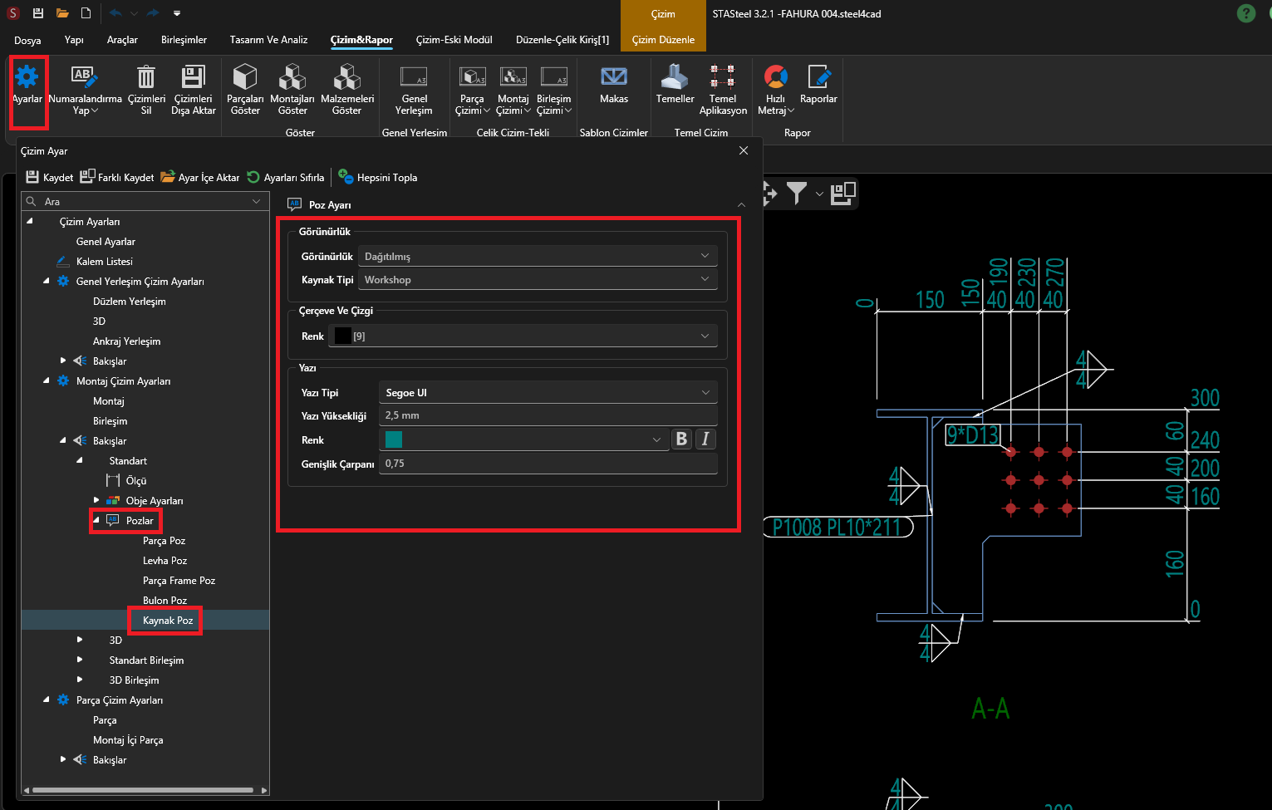The height and width of the screenshot is (810, 1272).
Task: Open the Raporlar report icon
Action: [818, 78]
